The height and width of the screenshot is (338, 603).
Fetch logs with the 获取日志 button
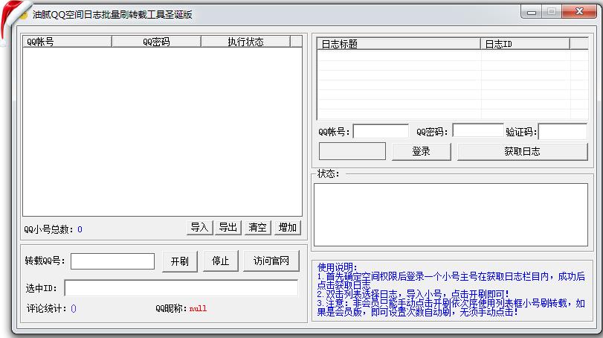(x=522, y=151)
